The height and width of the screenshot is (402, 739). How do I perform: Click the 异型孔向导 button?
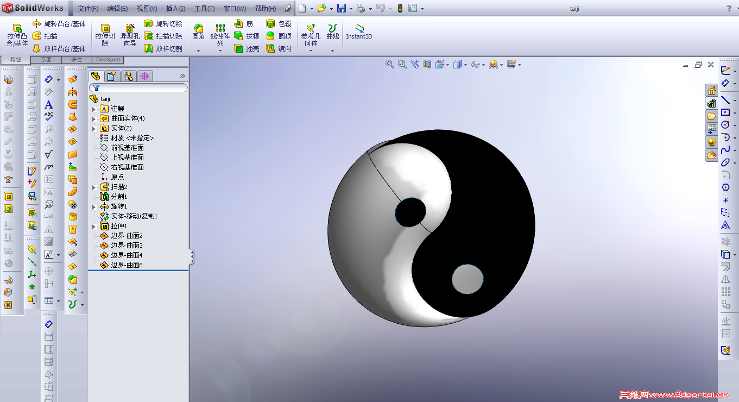point(130,35)
